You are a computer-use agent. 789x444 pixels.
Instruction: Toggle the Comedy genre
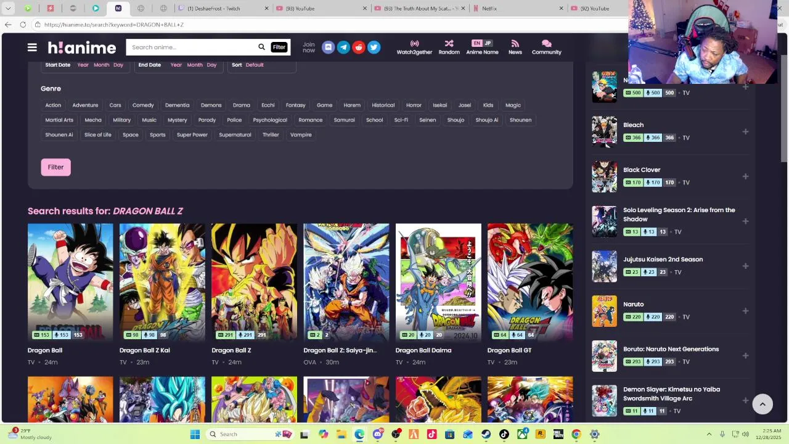coord(143,105)
